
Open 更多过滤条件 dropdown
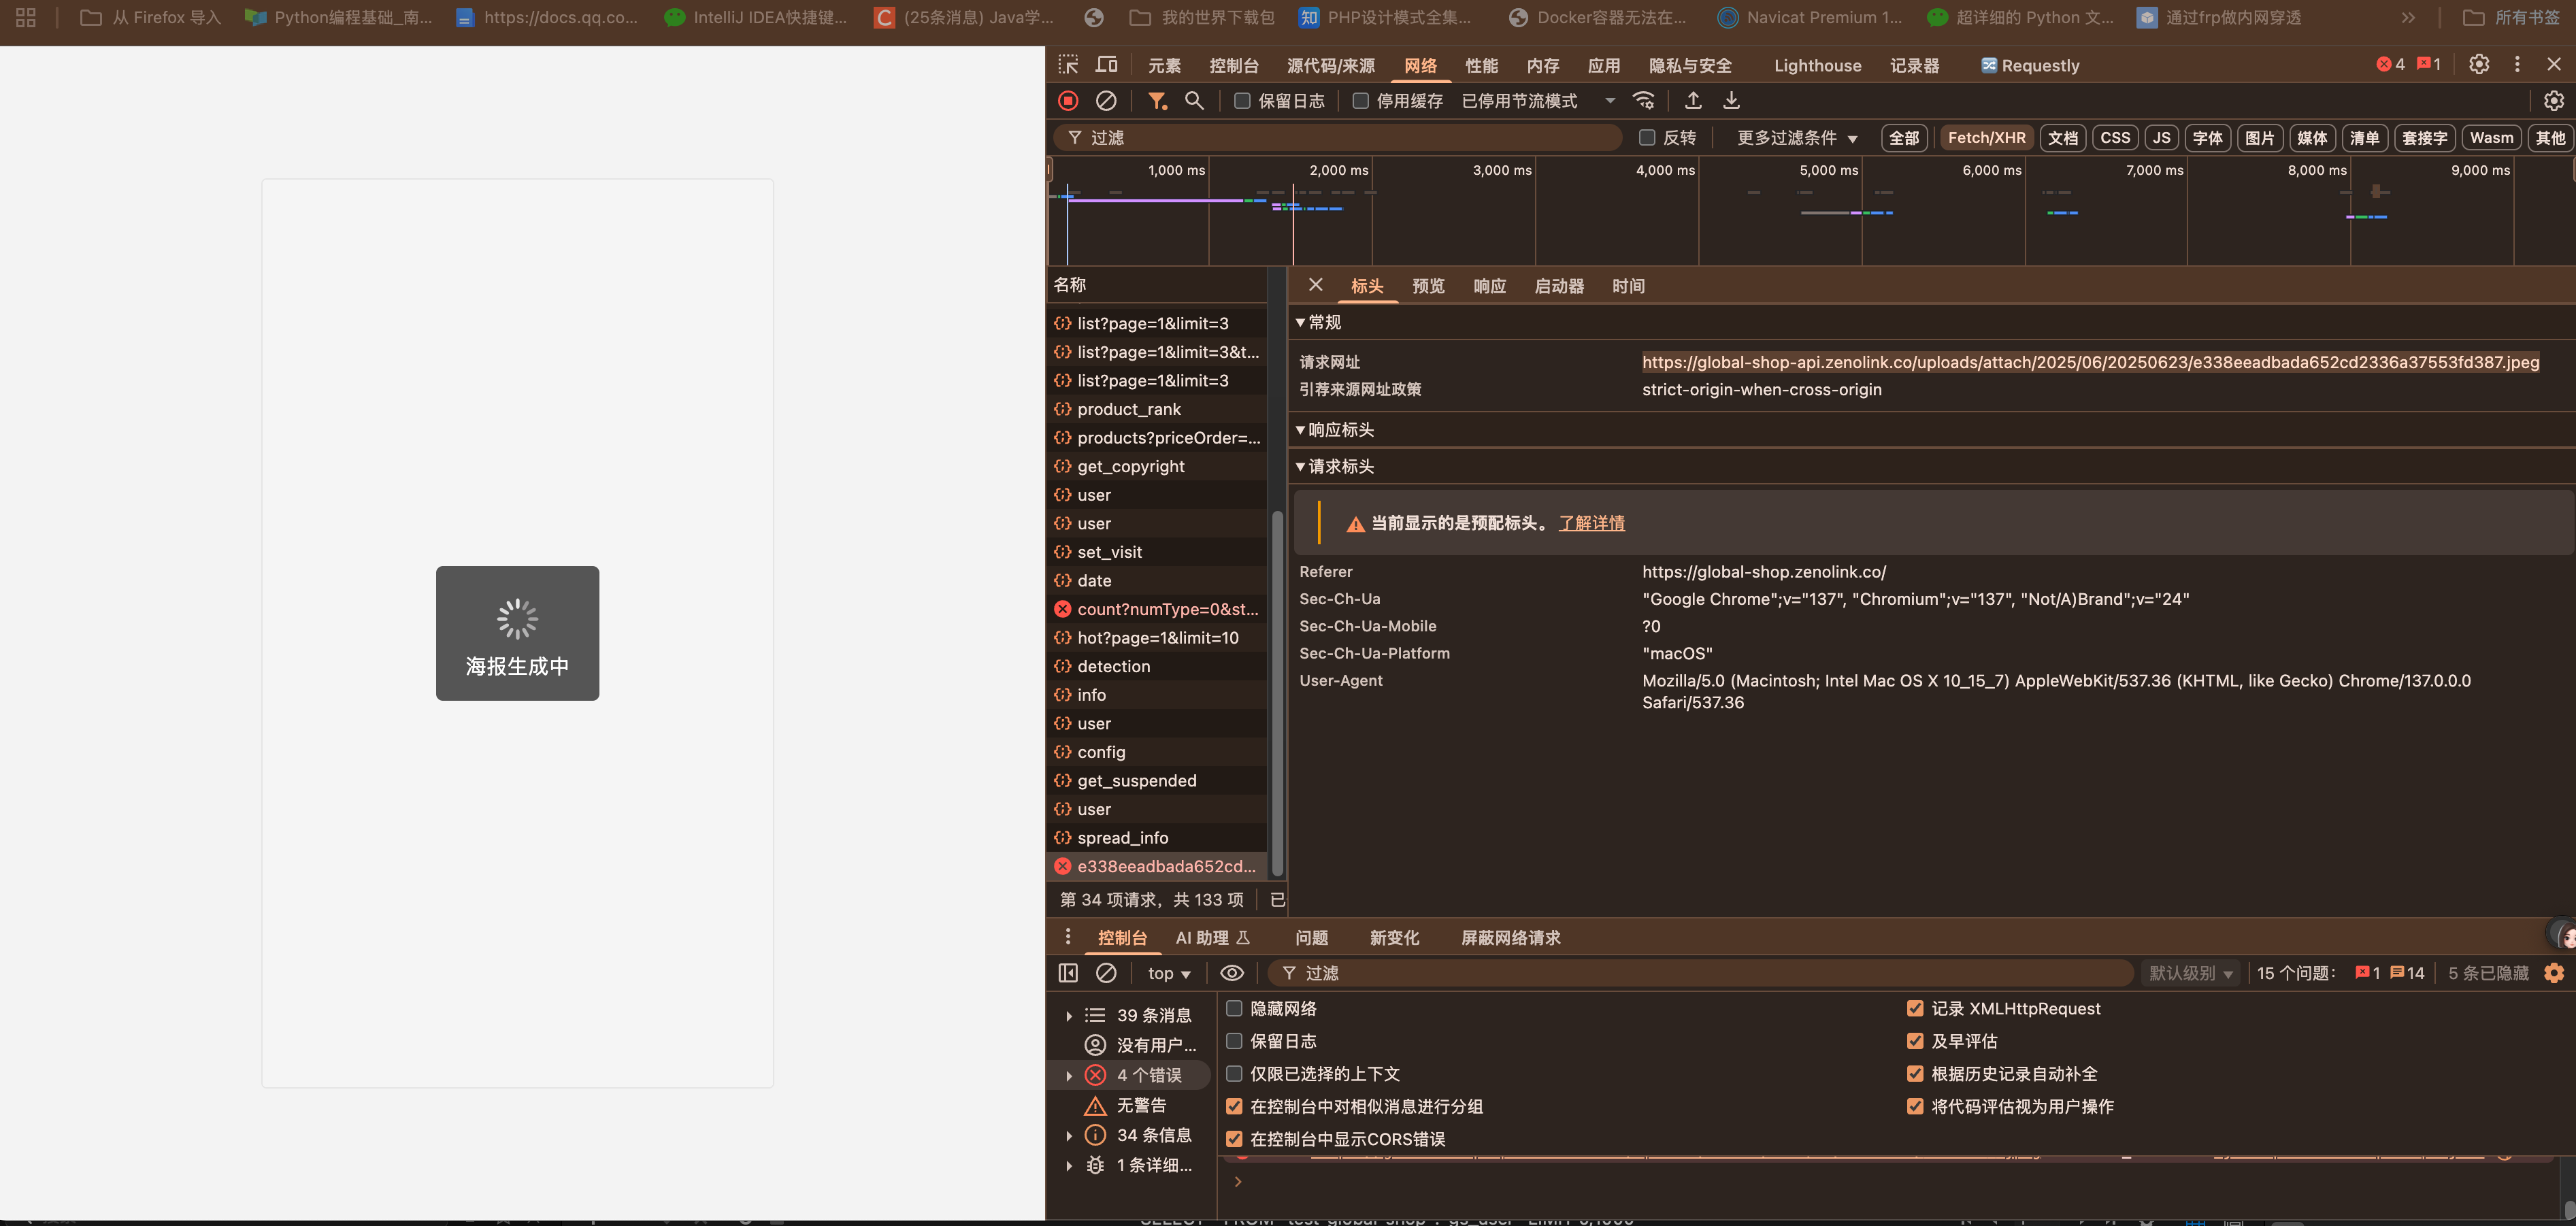click(x=1797, y=138)
